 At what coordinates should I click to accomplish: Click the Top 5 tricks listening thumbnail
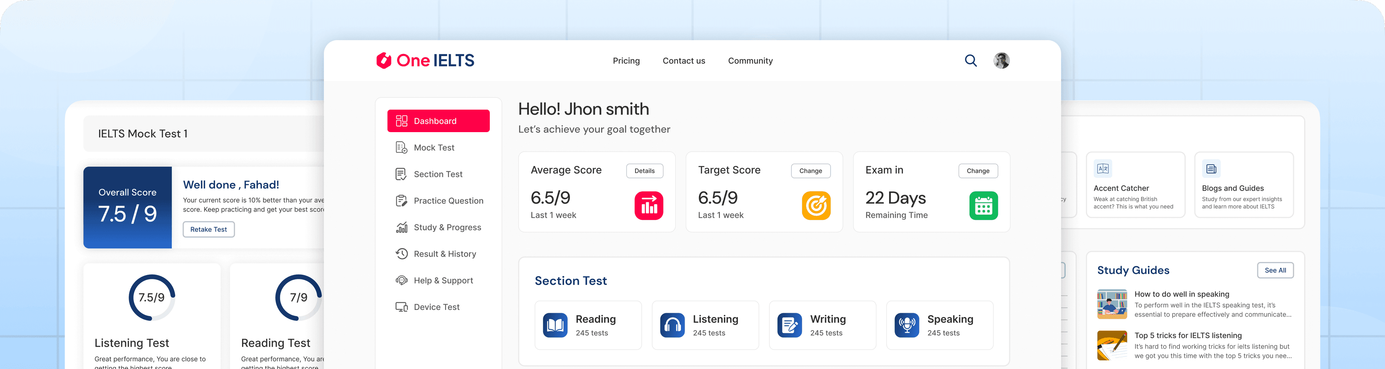(1111, 345)
